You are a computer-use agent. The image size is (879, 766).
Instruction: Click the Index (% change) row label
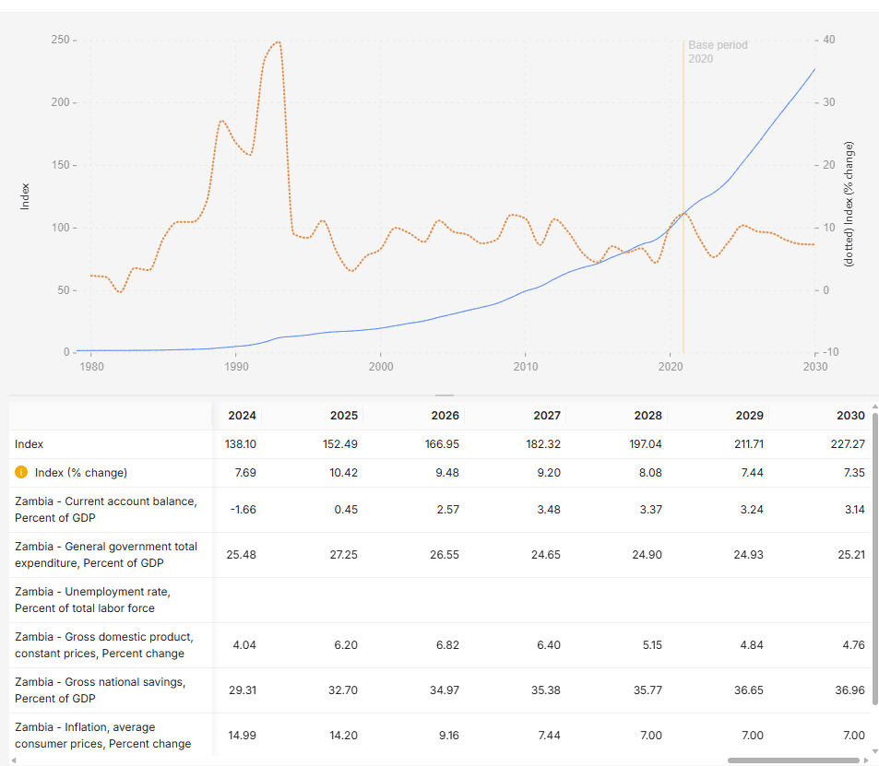click(81, 472)
